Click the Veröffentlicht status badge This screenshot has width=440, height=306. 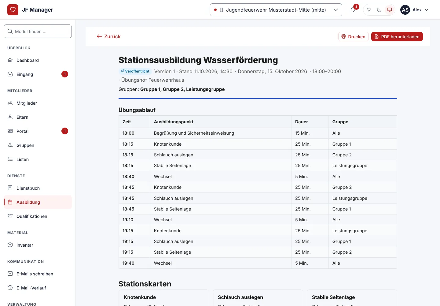[x=135, y=71]
